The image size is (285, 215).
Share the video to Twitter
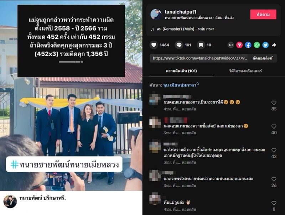pyautogui.click(x=265, y=45)
